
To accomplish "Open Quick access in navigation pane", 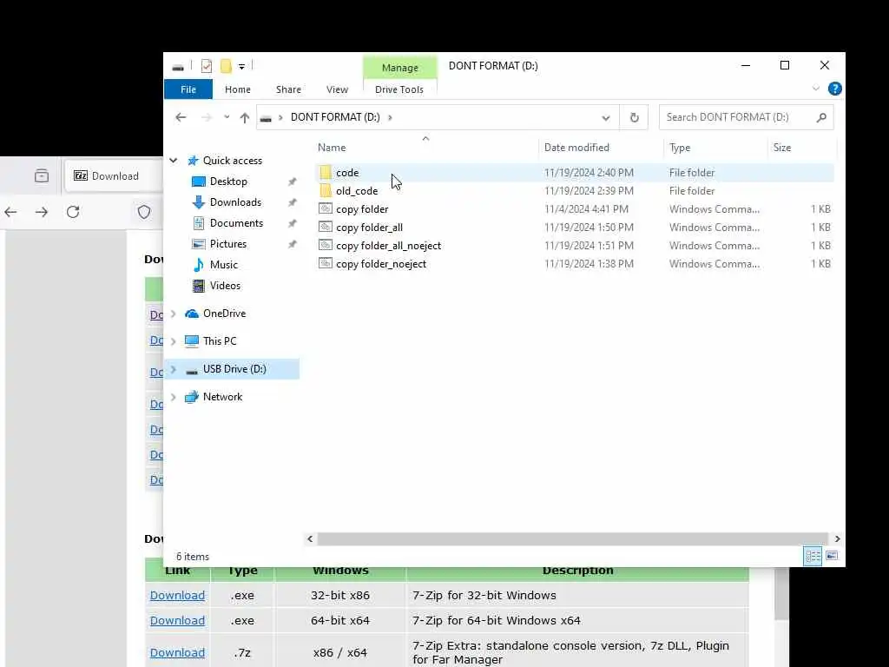I will pyautogui.click(x=233, y=161).
